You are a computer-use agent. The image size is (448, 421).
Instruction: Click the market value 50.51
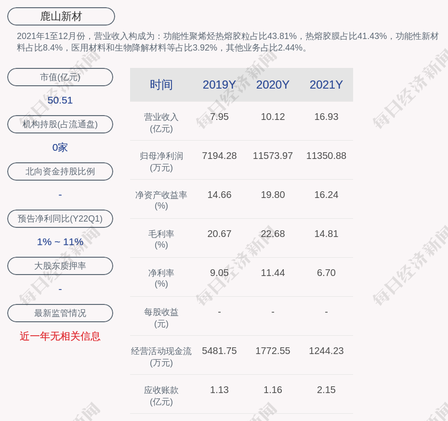(x=60, y=100)
